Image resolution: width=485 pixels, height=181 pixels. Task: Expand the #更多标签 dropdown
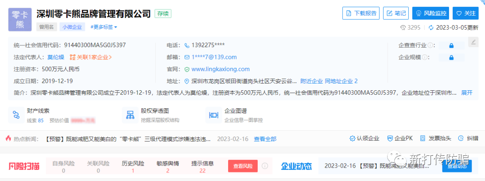coord(104,27)
